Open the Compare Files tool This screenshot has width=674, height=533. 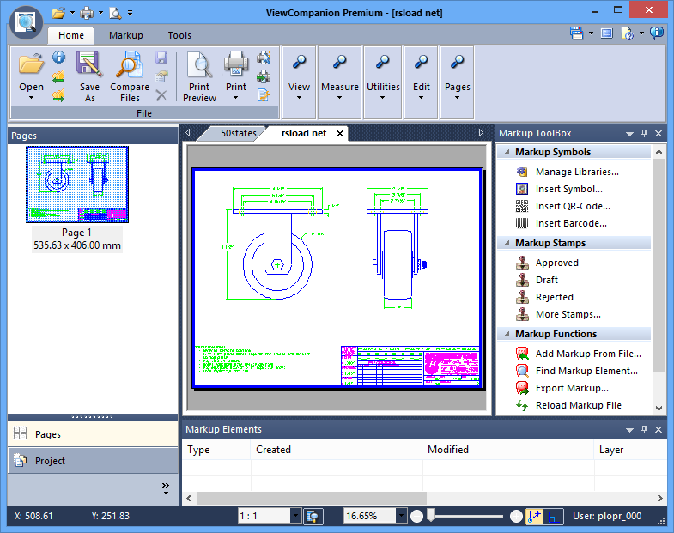pos(130,64)
